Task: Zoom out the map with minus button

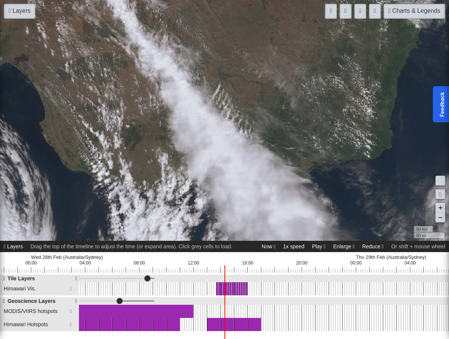Action: 440,217
